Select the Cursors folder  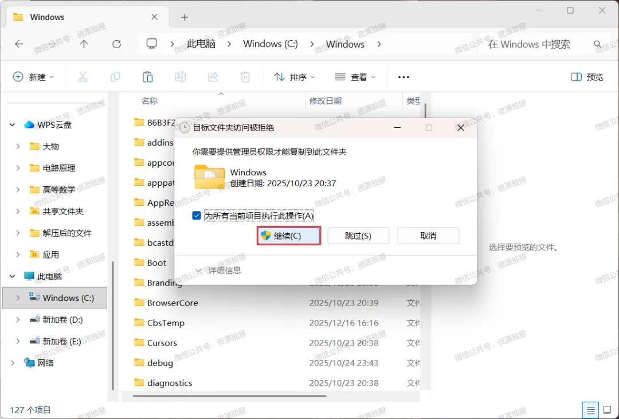click(155, 343)
